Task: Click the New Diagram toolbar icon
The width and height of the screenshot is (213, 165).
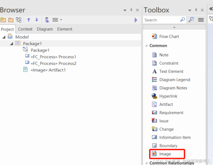Action: click(x=19, y=20)
